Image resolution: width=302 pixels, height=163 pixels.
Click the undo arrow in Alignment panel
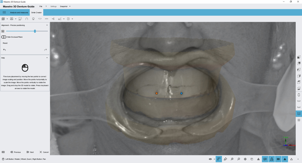pyautogui.click(x=4, y=50)
